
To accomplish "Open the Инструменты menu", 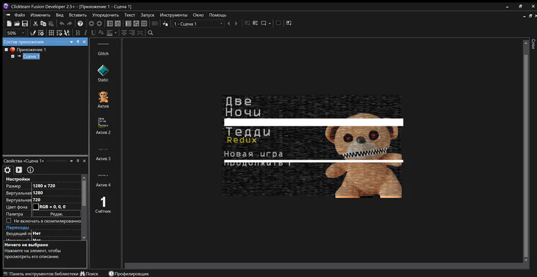I will (x=174, y=15).
